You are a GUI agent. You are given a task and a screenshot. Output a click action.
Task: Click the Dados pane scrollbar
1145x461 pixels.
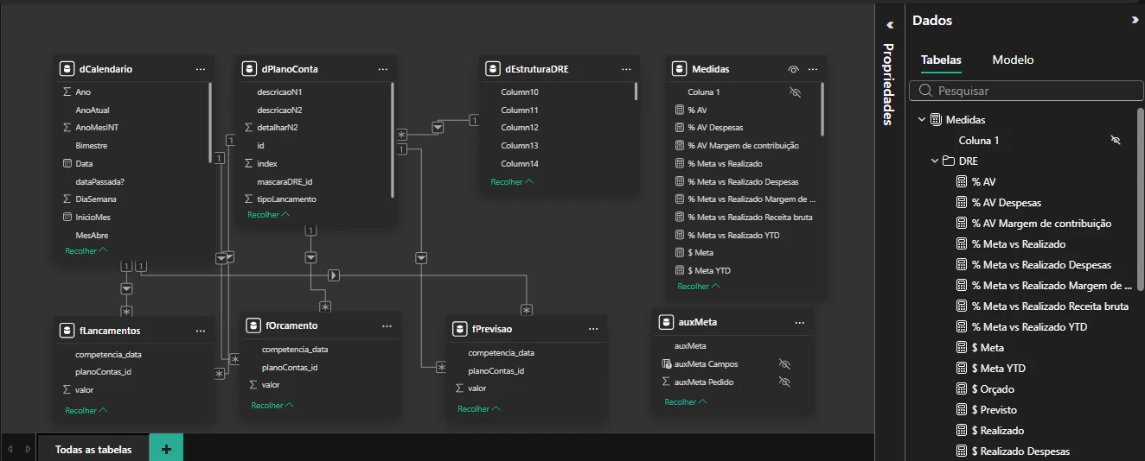(1141, 199)
